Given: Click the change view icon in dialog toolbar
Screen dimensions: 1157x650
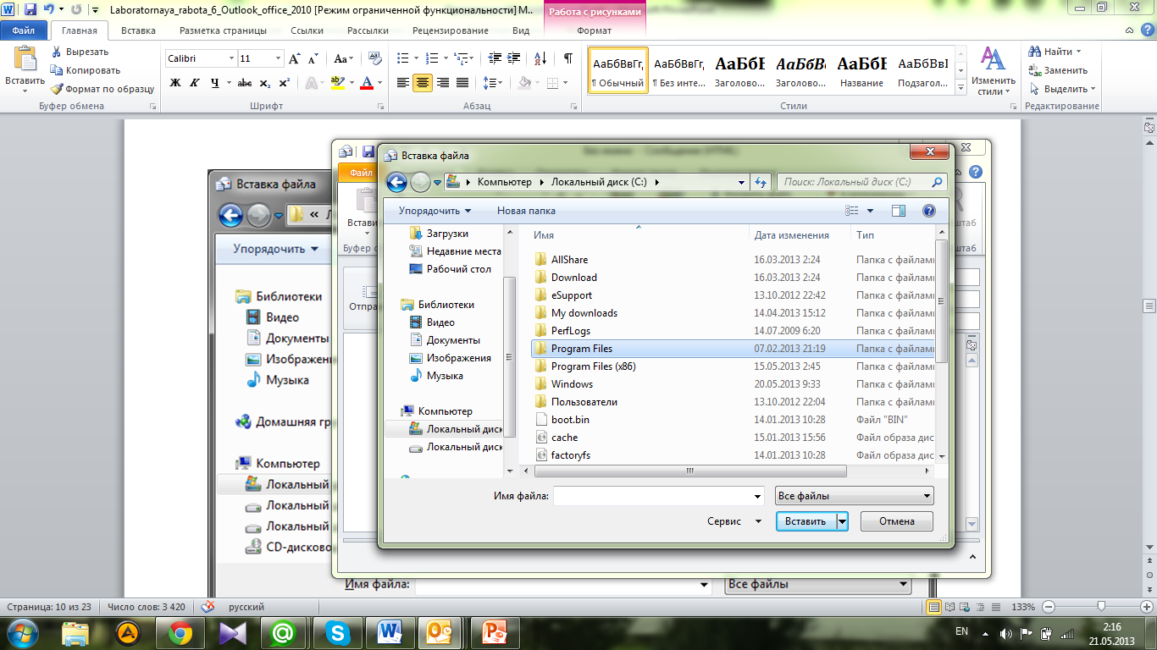Looking at the screenshot, I should point(852,211).
